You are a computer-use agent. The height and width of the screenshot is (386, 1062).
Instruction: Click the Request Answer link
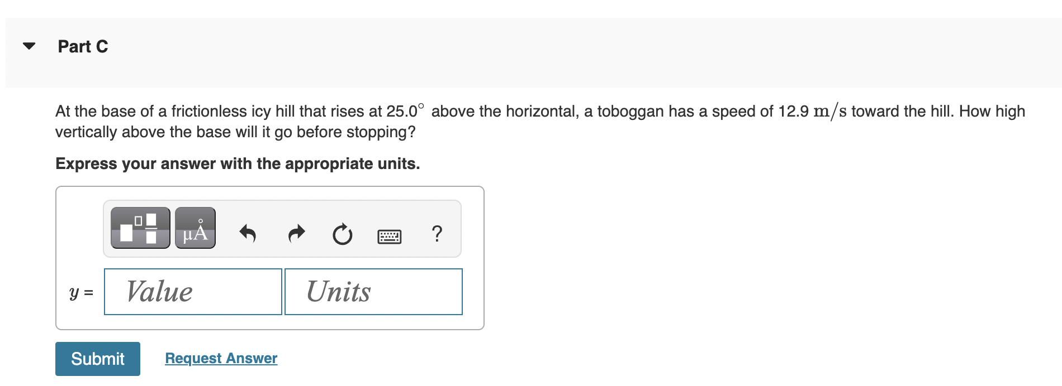220,358
